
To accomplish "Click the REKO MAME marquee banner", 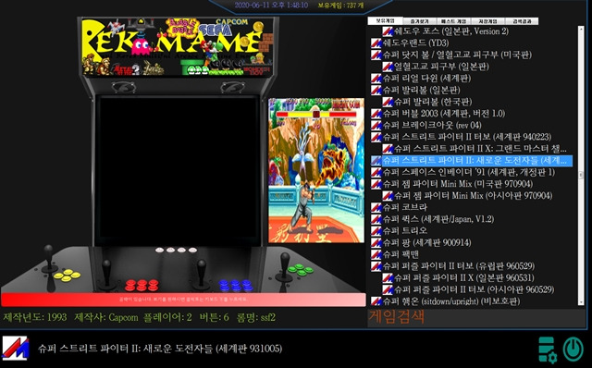I will (x=178, y=47).
